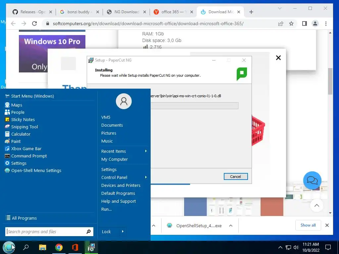Choose Run... from start menu

coord(107,209)
